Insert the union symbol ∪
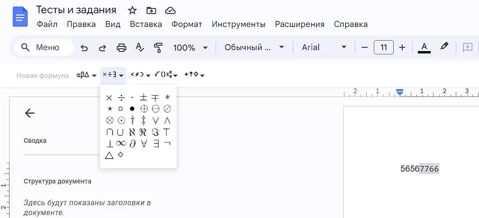 tap(120, 132)
